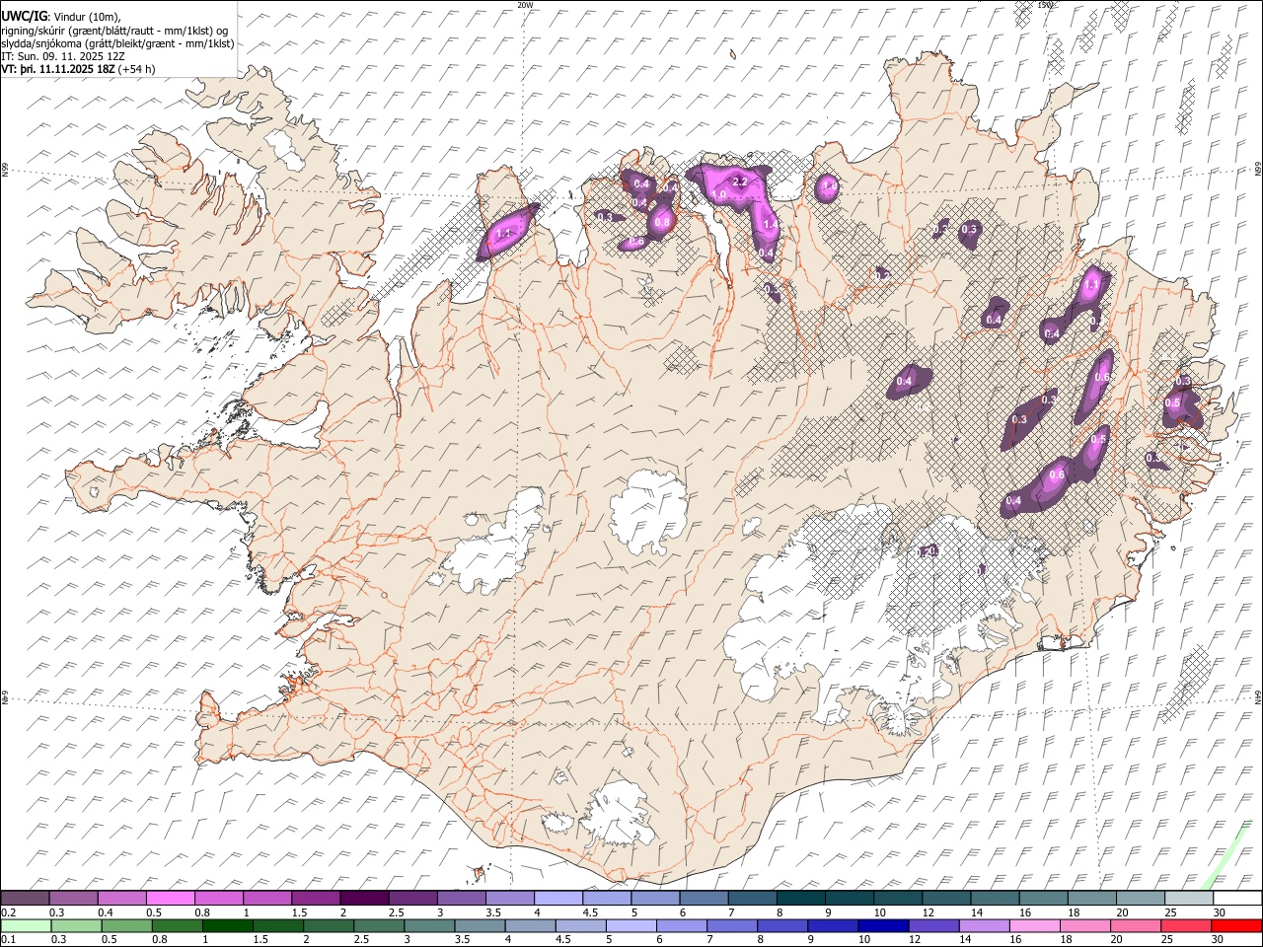
Task: Click the dark teal 8–9 snow legend swatch
Action: (800, 898)
